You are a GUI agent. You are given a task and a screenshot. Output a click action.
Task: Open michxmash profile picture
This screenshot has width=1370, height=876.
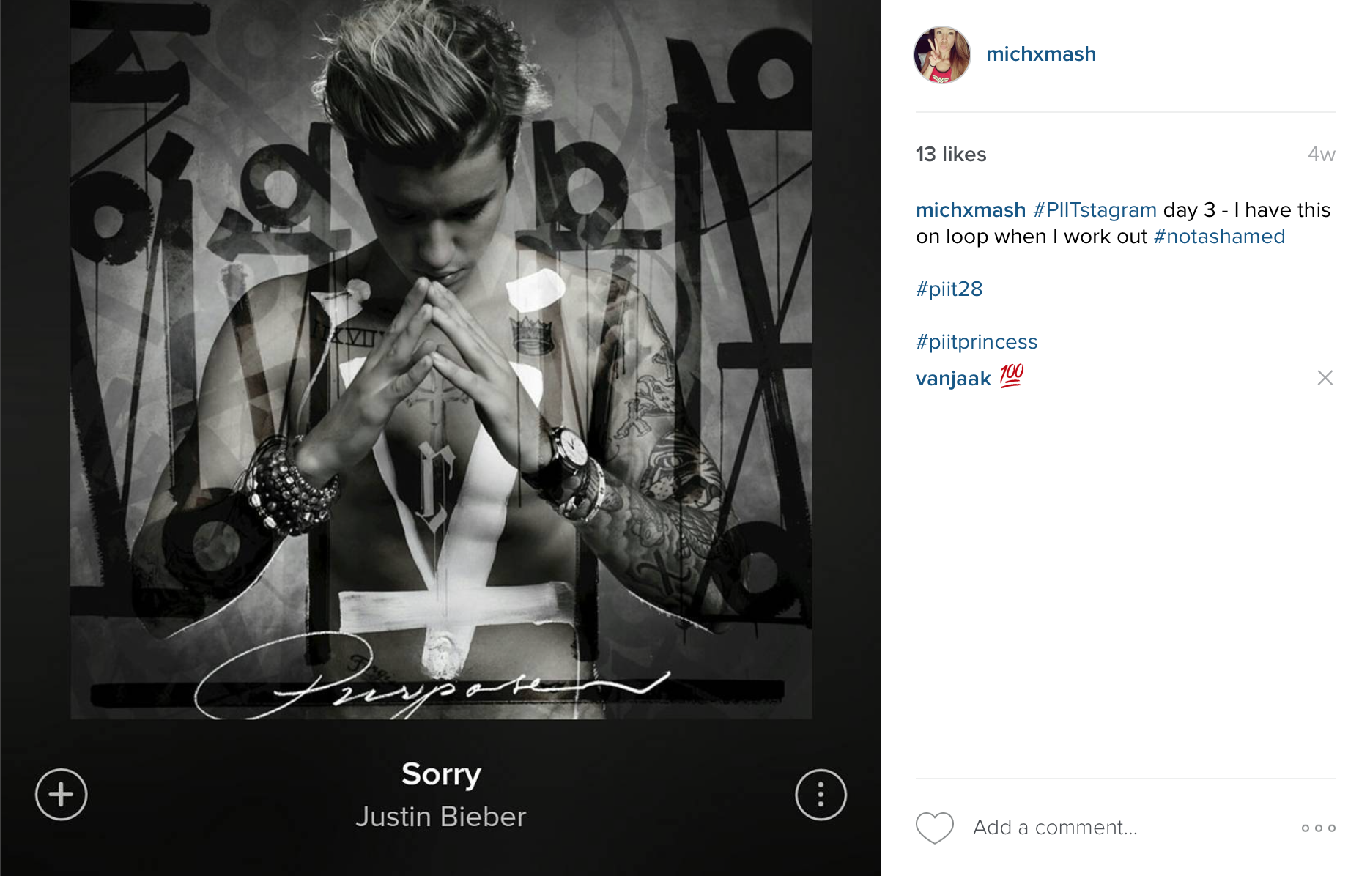pos(942,55)
